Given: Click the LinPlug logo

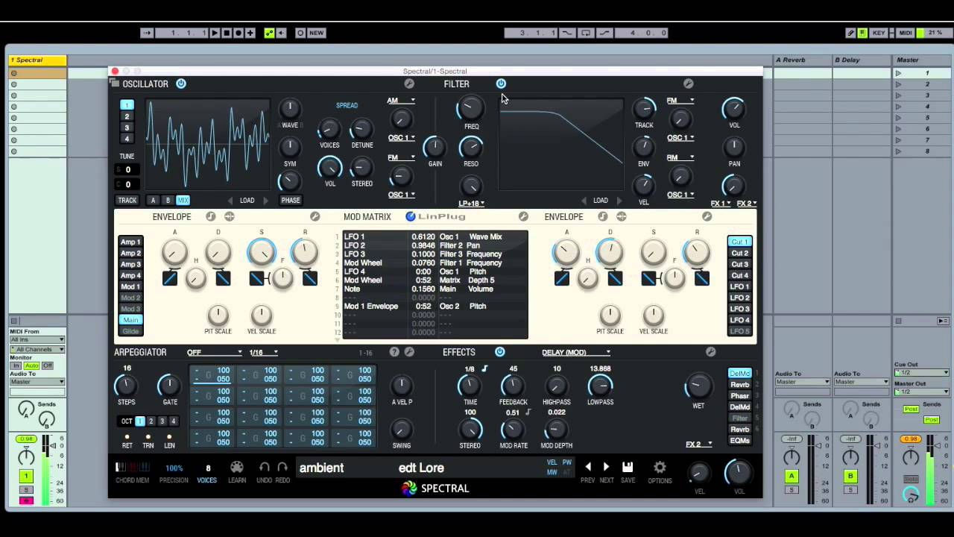Looking at the screenshot, I should tap(436, 216).
